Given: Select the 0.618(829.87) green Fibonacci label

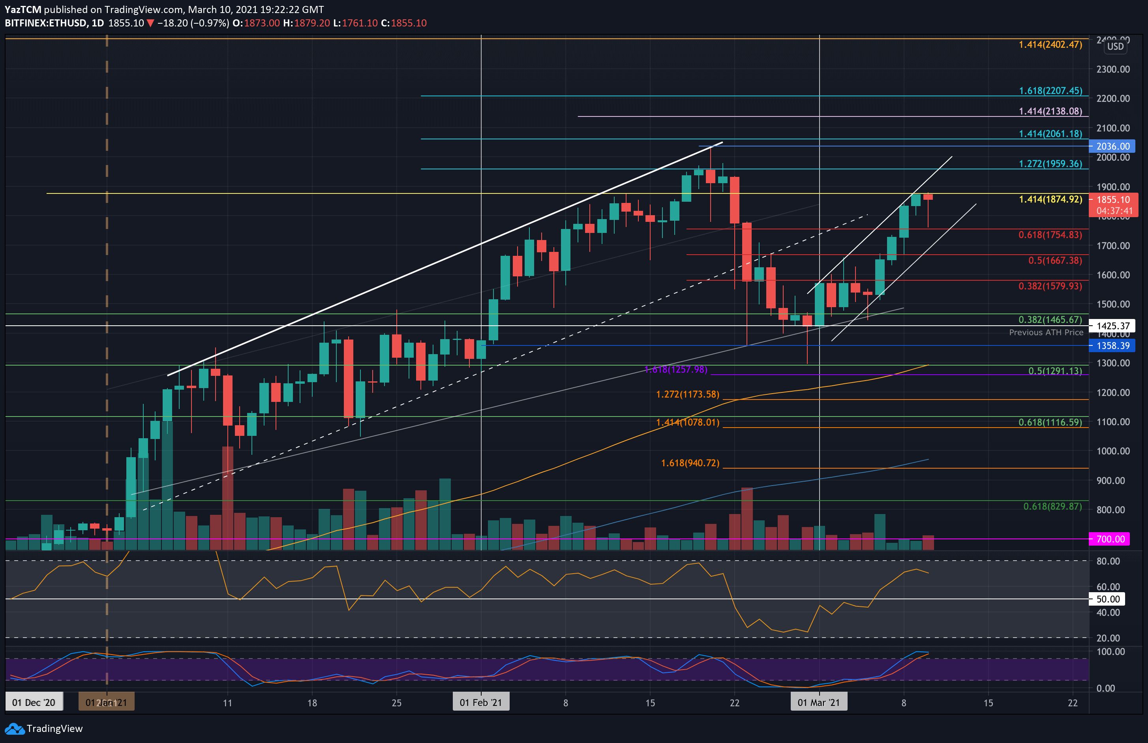Looking at the screenshot, I should click(x=1052, y=507).
